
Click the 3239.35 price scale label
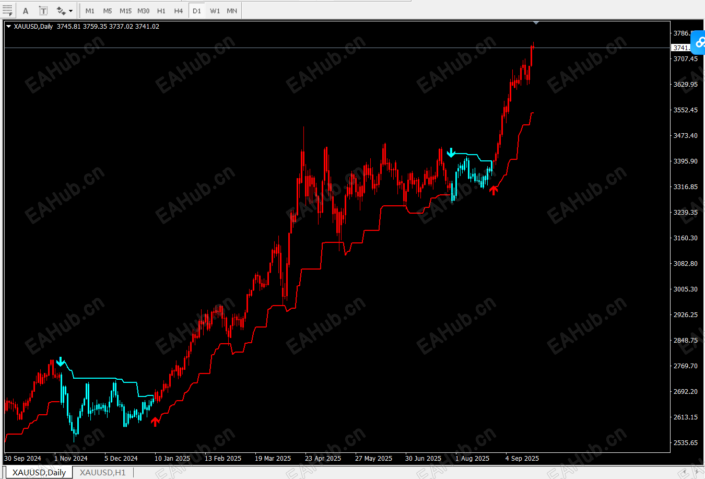(685, 212)
